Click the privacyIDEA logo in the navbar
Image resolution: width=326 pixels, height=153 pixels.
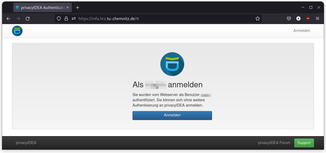click(x=17, y=31)
